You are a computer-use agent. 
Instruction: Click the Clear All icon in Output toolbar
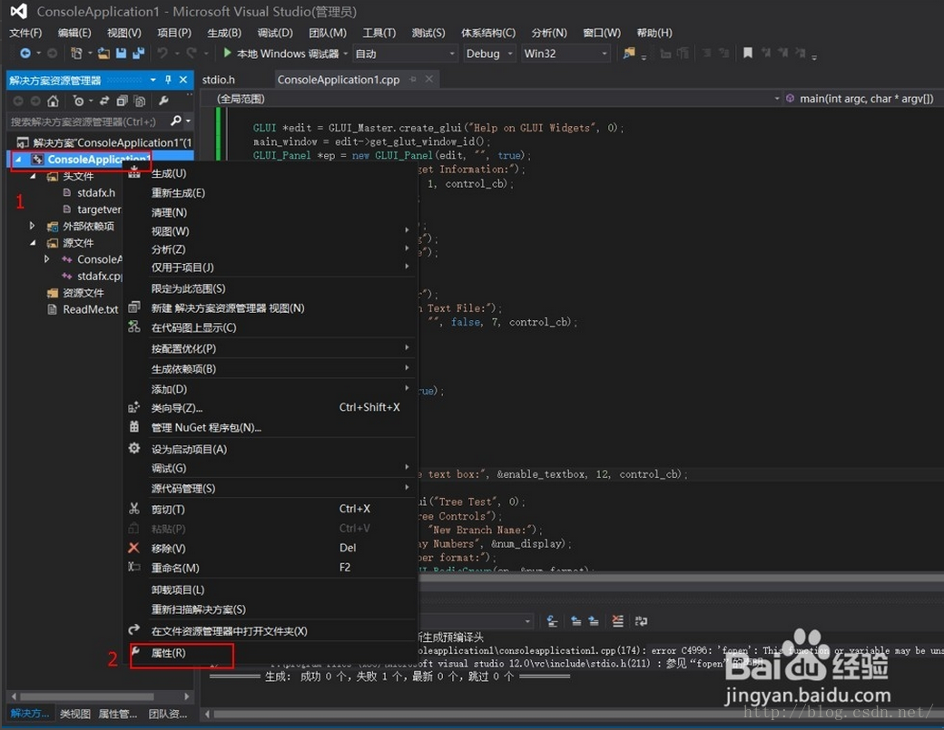618,621
